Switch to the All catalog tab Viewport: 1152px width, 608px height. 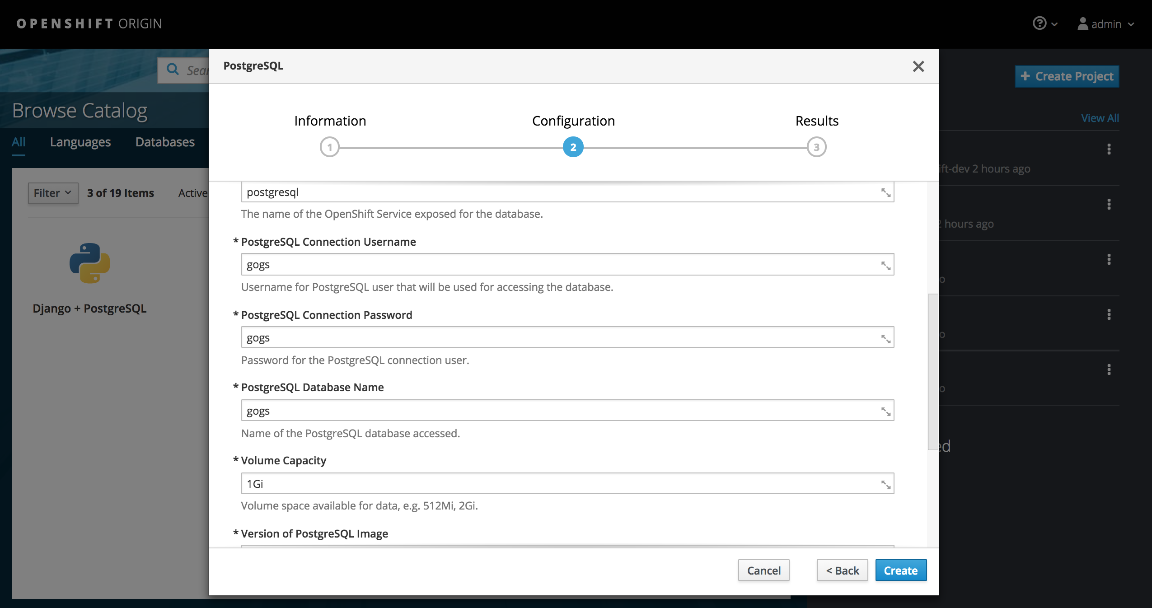point(19,142)
